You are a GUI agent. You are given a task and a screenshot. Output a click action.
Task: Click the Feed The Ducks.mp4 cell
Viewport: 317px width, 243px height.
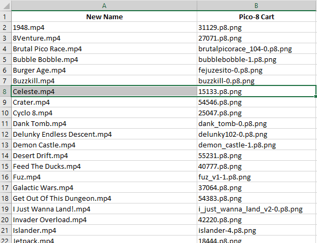[x=104, y=167]
